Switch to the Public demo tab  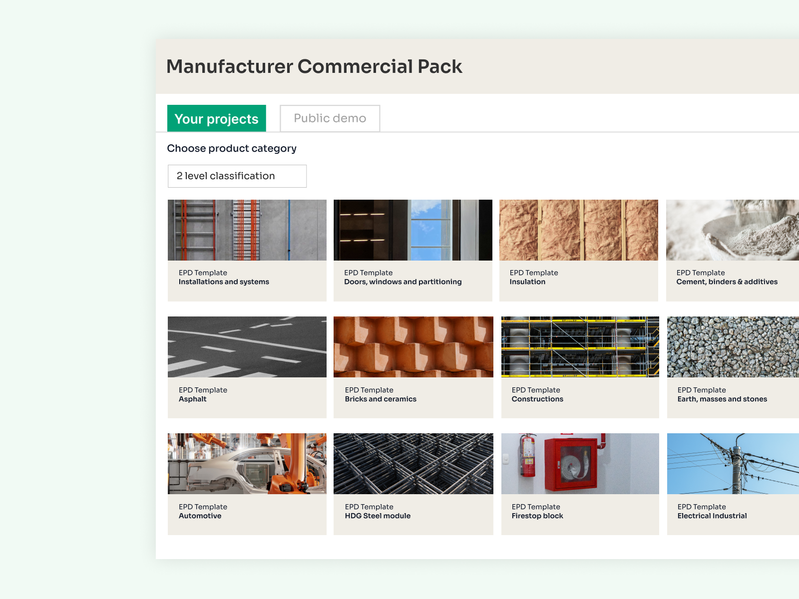330,118
